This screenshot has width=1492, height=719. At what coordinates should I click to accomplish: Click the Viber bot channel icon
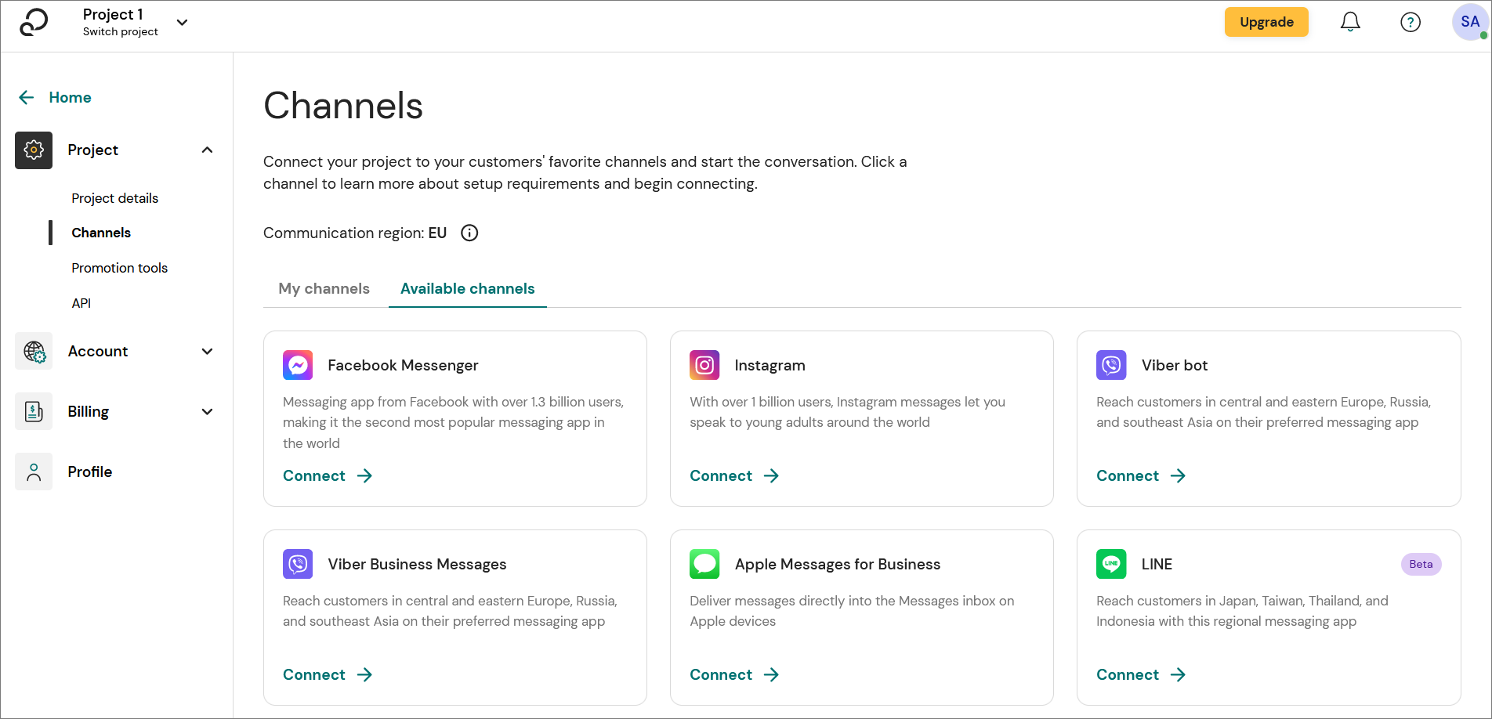point(1111,365)
